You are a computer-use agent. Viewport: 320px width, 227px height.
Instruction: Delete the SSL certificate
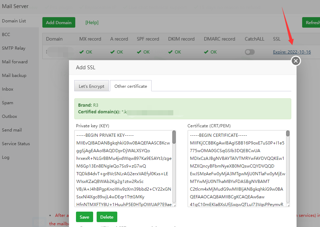(107, 217)
